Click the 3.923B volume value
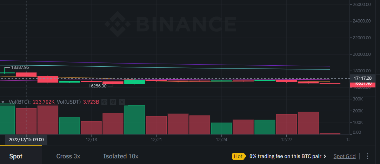Screen dimensions: 380x164 pos(91,102)
